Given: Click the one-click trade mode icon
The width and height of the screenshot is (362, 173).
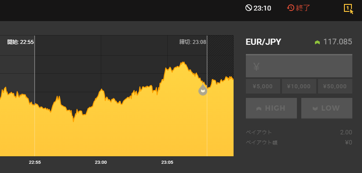Looking at the screenshot, I should [348, 8].
